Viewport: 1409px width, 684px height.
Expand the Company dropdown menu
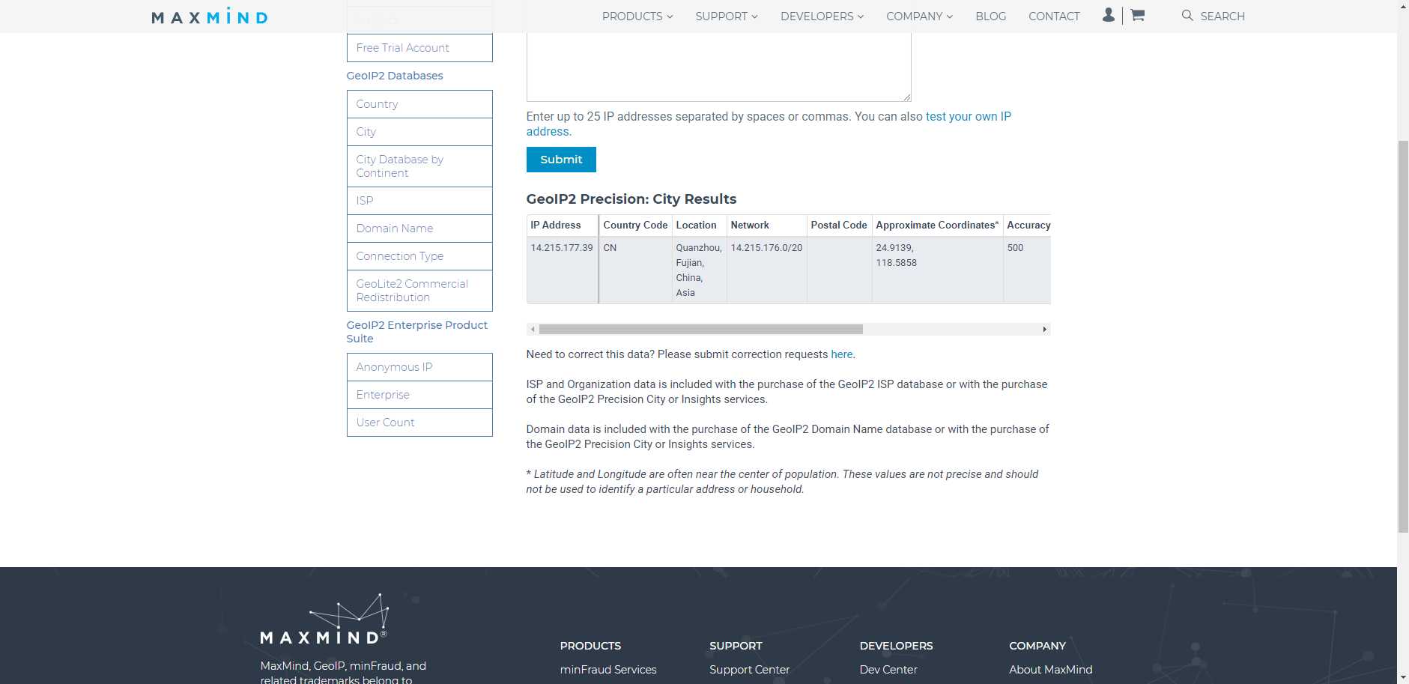pyautogui.click(x=919, y=16)
